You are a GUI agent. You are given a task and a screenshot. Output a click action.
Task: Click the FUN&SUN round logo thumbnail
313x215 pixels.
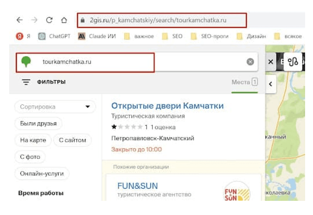[237, 192]
